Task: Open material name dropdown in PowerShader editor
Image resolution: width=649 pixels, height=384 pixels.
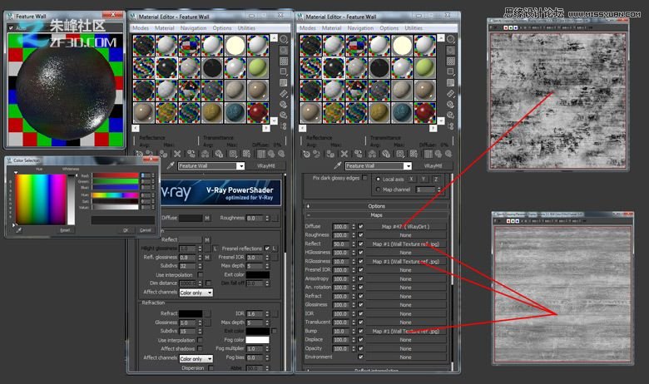Action: coord(240,165)
